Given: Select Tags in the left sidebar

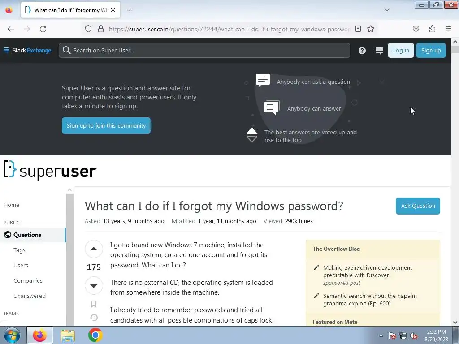Looking at the screenshot, I should tap(19, 250).
